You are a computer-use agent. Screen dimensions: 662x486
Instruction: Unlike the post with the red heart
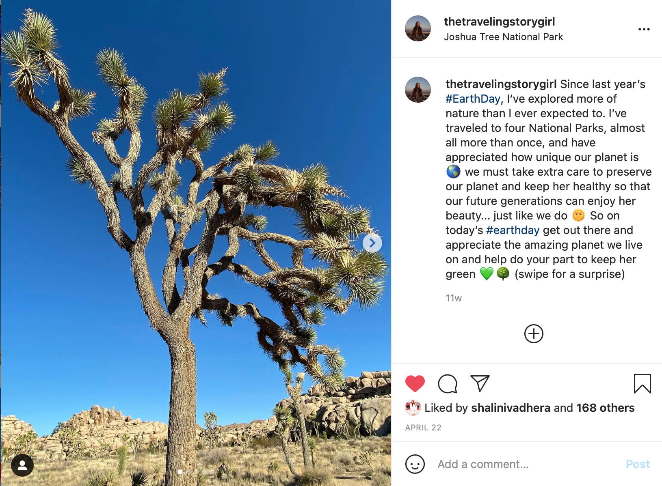415,384
